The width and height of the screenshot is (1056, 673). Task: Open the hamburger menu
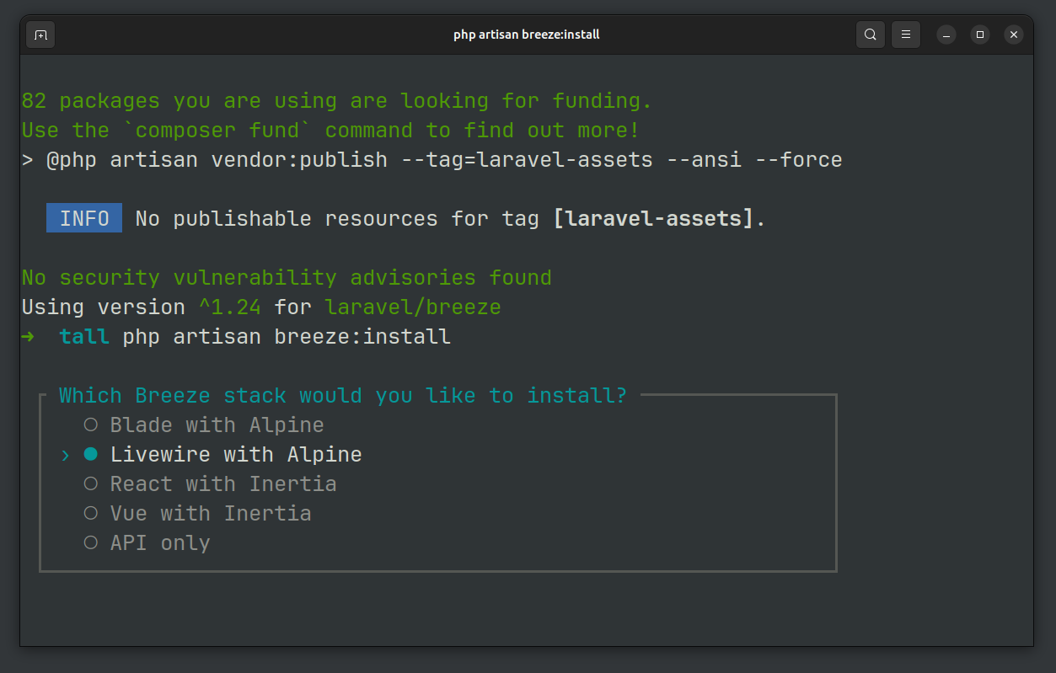[x=906, y=35]
